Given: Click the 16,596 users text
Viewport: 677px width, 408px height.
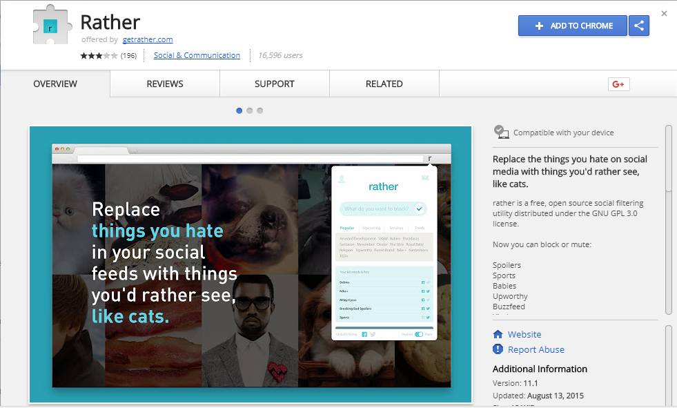Looking at the screenshot, I should [x=280, y=55].
